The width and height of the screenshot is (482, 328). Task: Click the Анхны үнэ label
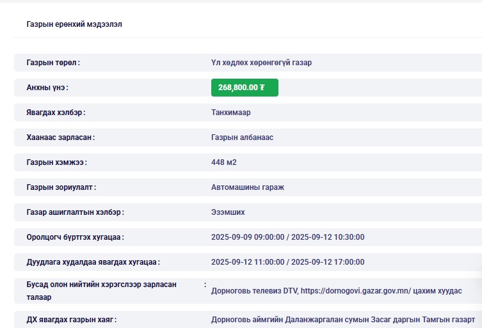(x=47, y=88)
